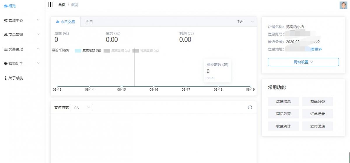Toggle 成交金额 (元) legend series
This screenshot has width=350, height=163.
117,51
